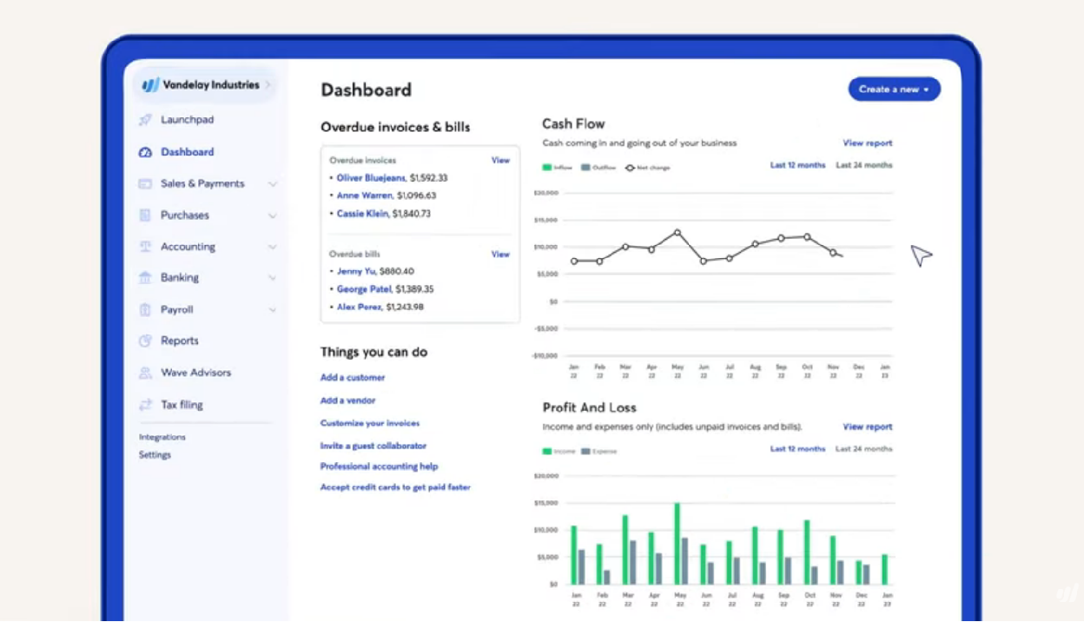This screenshot has width=1084, height=622.
Task: Click Invite a guest collaborator link
Action: tap(373, 446)
